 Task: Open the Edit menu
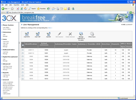[6, 5]
